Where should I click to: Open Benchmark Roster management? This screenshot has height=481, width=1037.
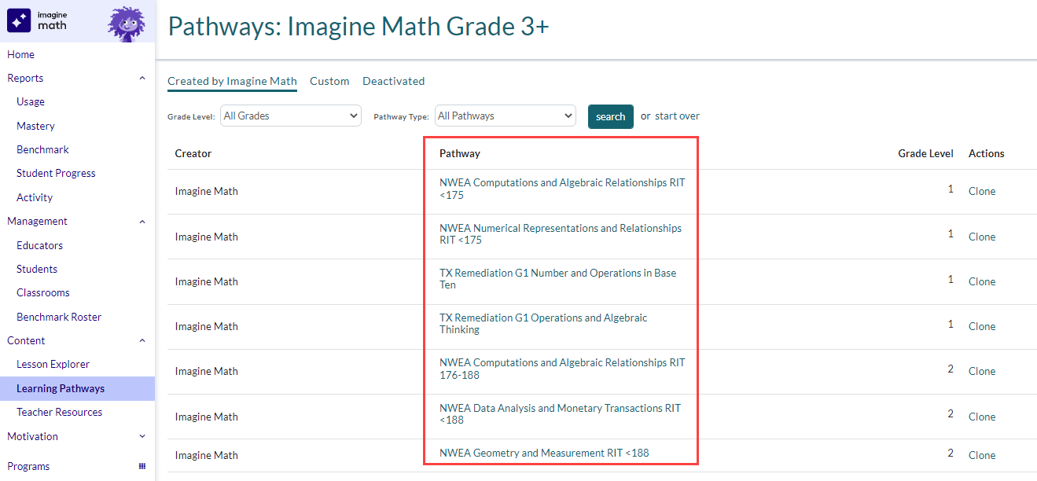(58, 316)
